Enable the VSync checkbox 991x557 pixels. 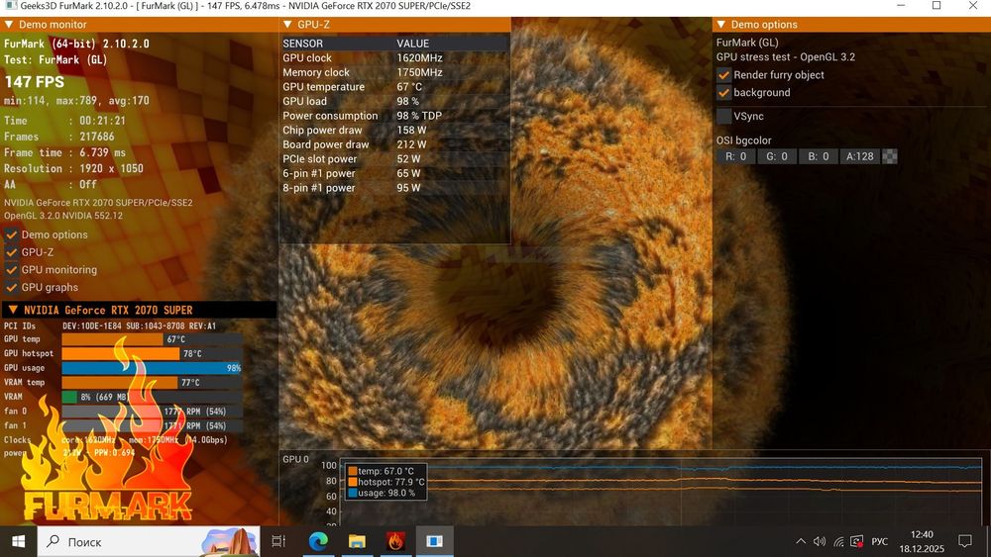723,116
